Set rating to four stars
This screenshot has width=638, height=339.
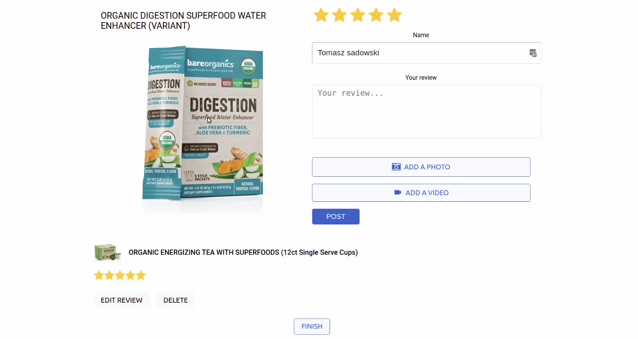[376, 15]
